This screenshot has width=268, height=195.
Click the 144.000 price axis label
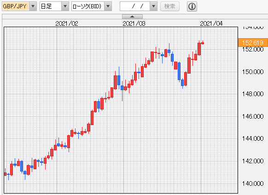253,138
